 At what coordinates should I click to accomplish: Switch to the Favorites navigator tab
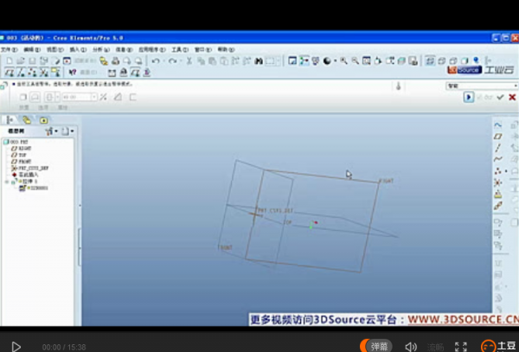click(44, 120)
